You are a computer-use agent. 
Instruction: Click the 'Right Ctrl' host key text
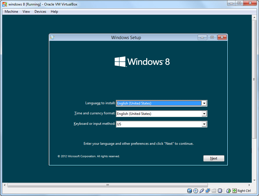(x=244, y=191)
